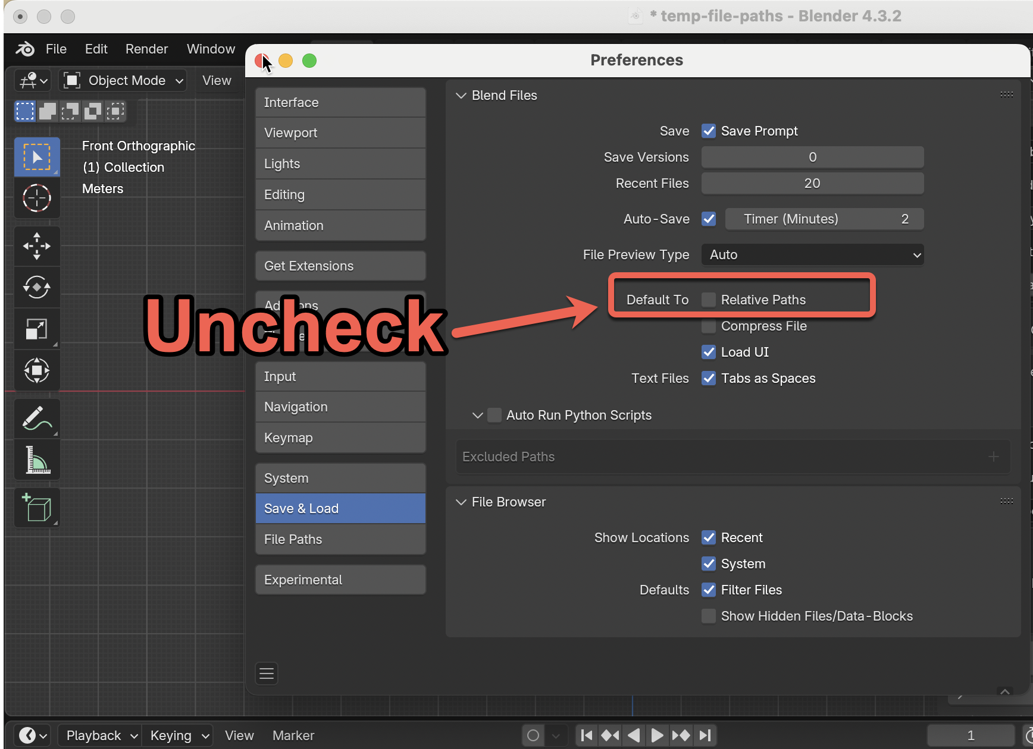
Task: Open the timeline Marker menu
Action: [293, 735]
